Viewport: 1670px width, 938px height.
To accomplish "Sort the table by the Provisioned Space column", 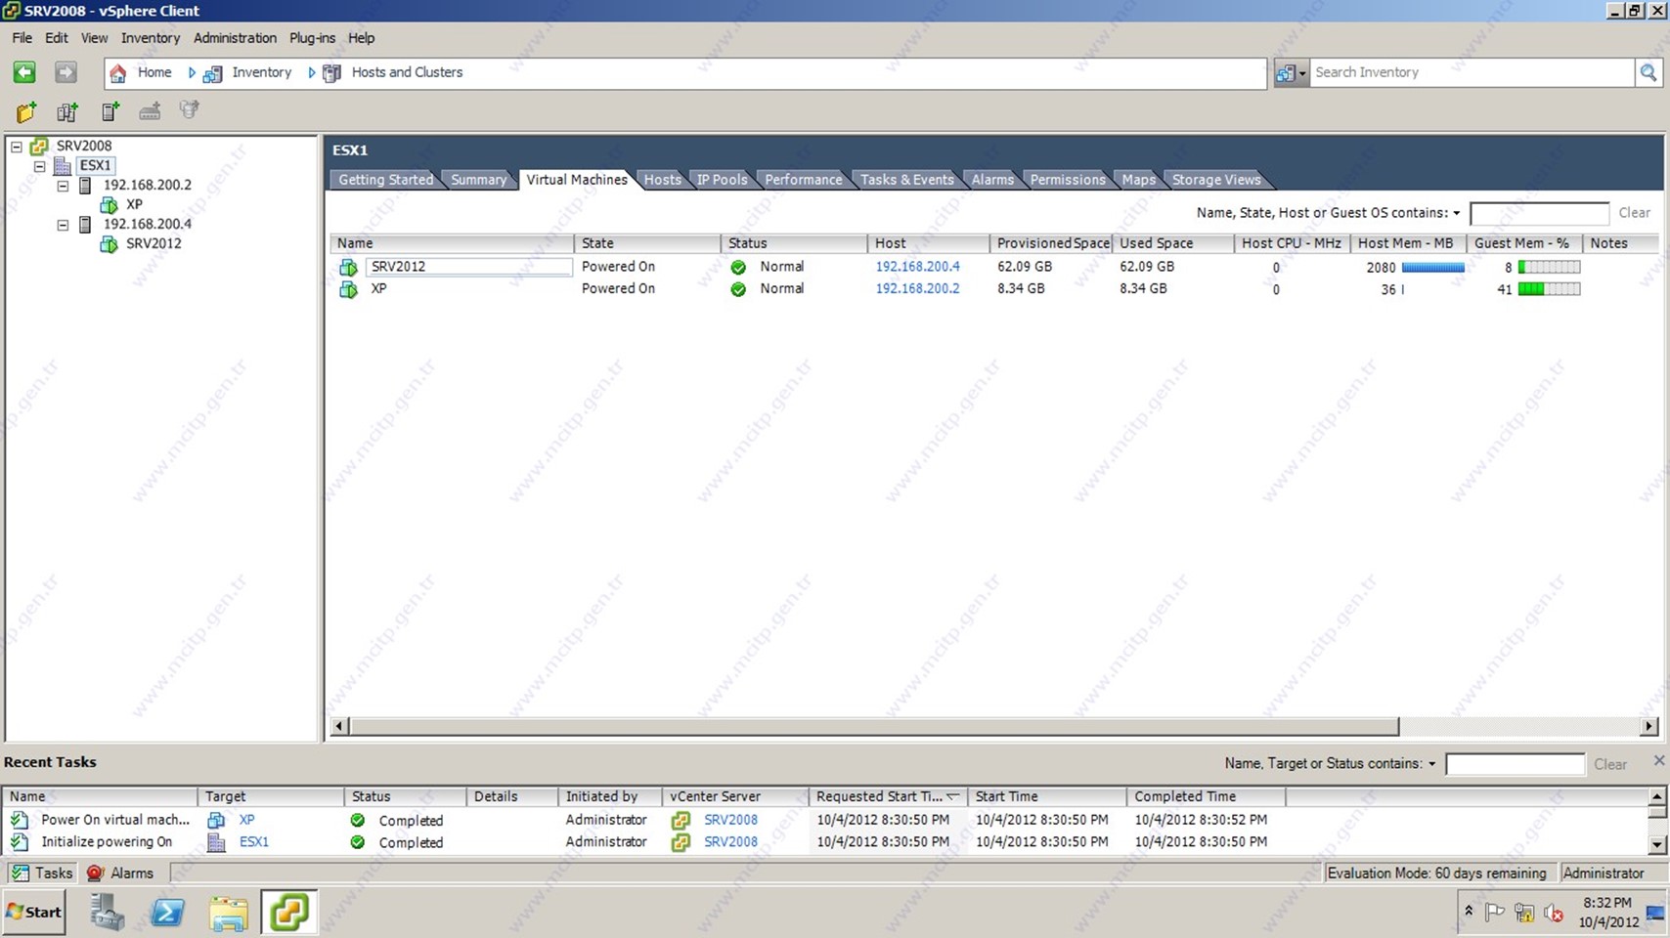I will click(1051, 243).
